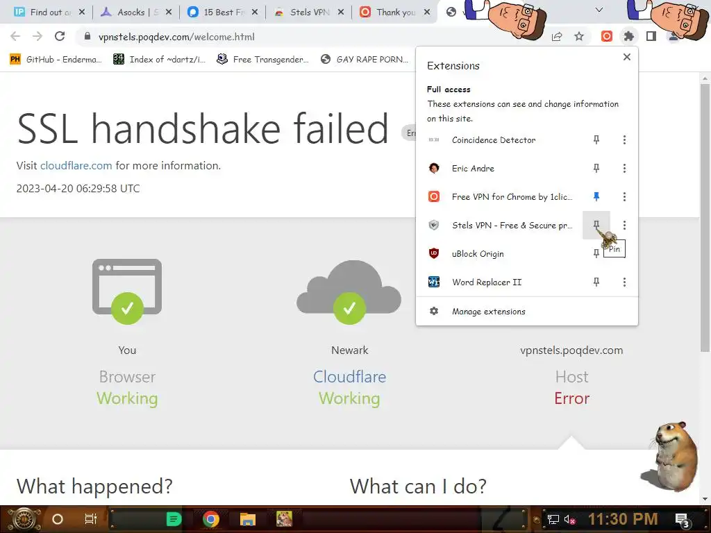This screenshot has height=533, width=711.
Task: Open GitHub - Enderma bookmark
Action: pyautogui.click(x=56, y=60)
